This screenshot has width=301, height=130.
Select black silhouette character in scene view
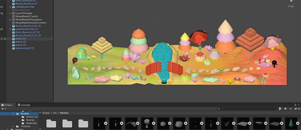(274, 64)
